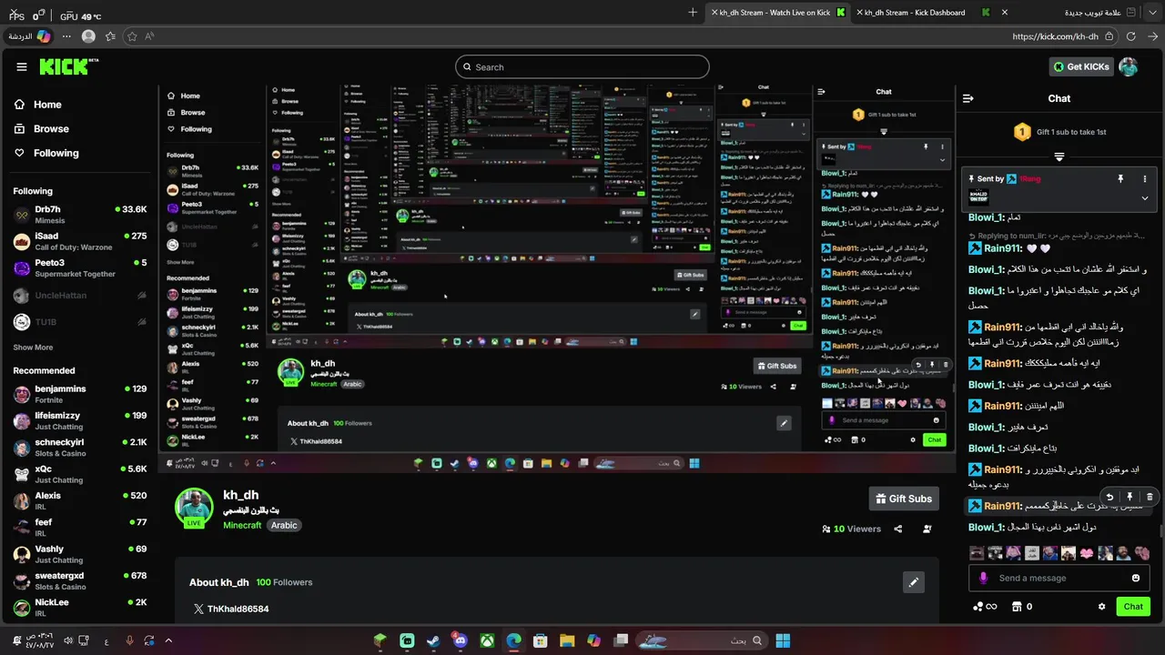Click the browser address bar URL
Viewport: 1165px width, 655px height.
(x=1055, y=36)
